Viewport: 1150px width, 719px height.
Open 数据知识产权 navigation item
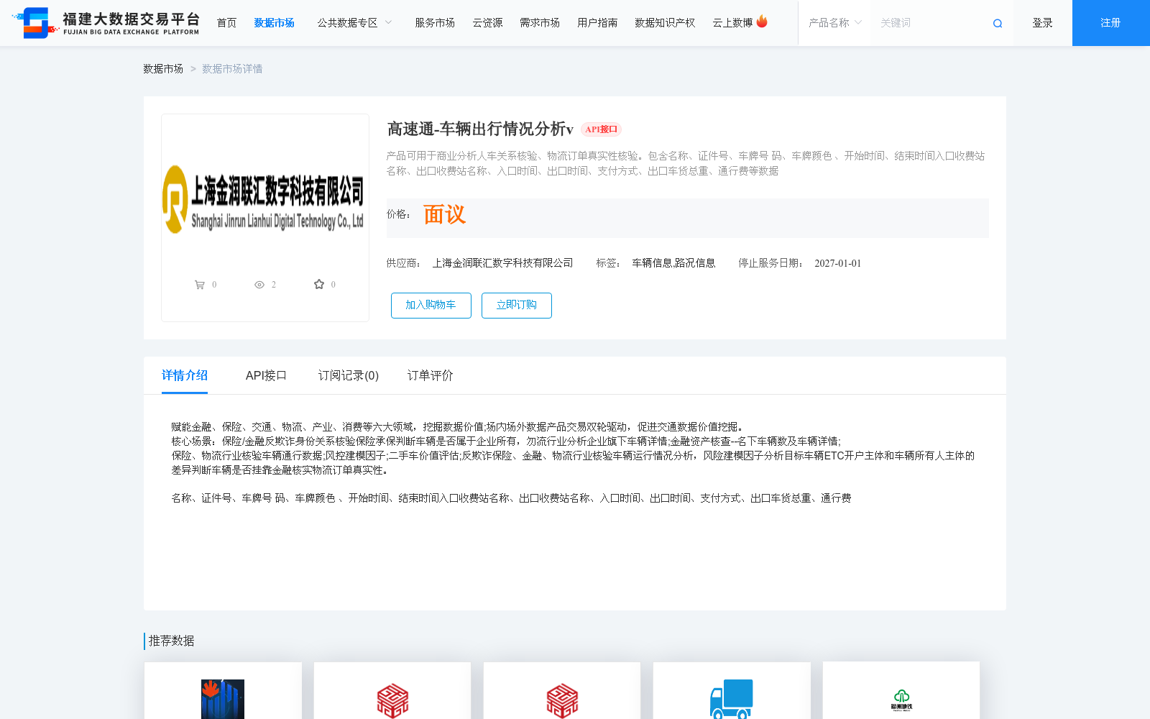coord(665,23)
